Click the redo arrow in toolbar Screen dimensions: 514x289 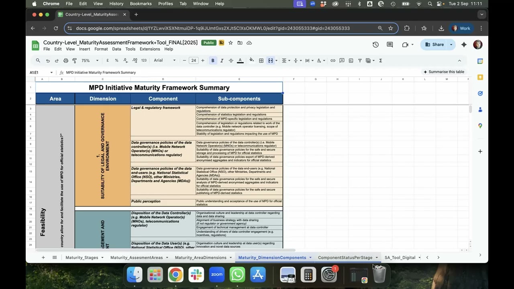coord(57,61)
